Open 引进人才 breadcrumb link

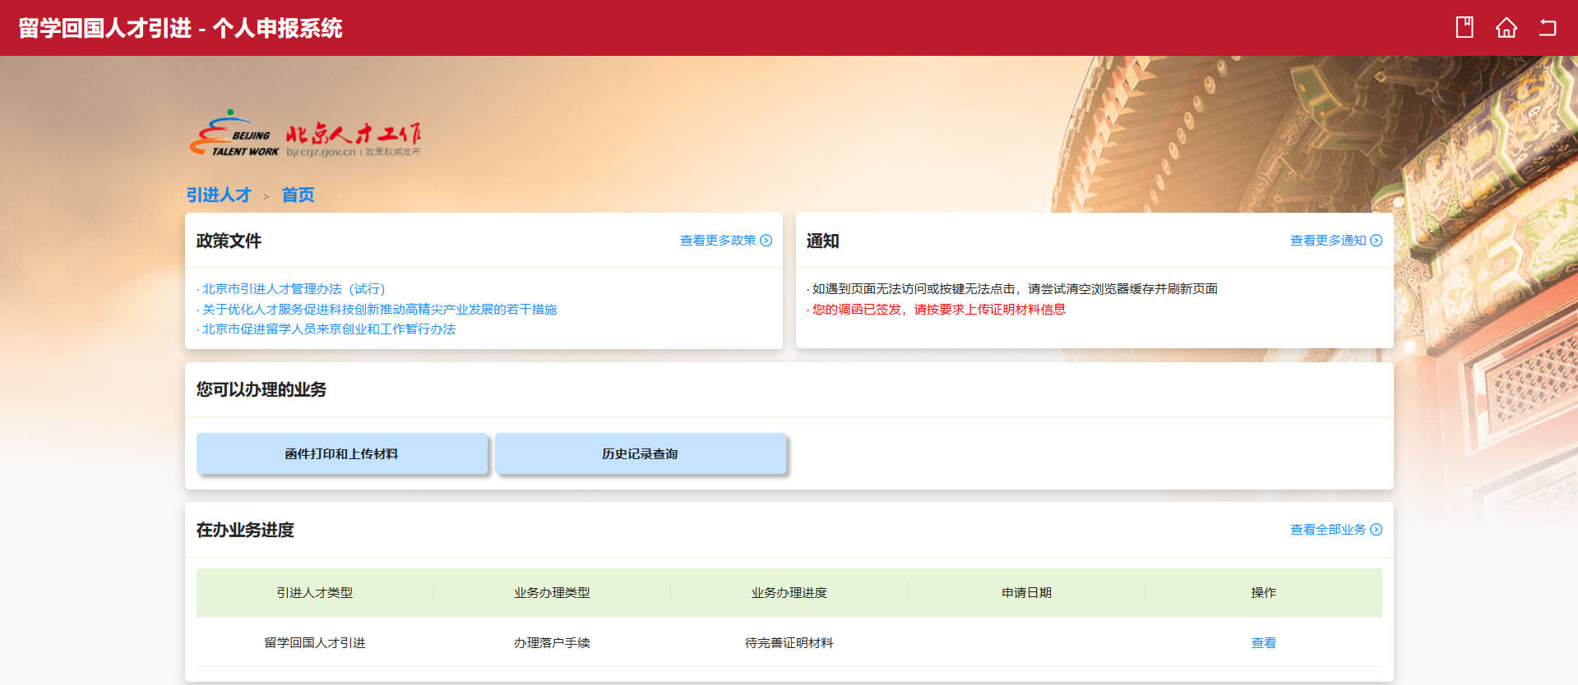coord(219,195)
